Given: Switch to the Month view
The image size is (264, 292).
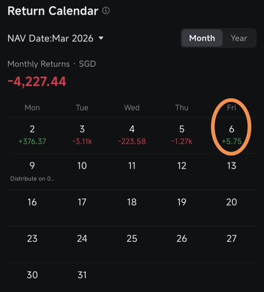Looking at the screenshot, I should coord(202,38).
